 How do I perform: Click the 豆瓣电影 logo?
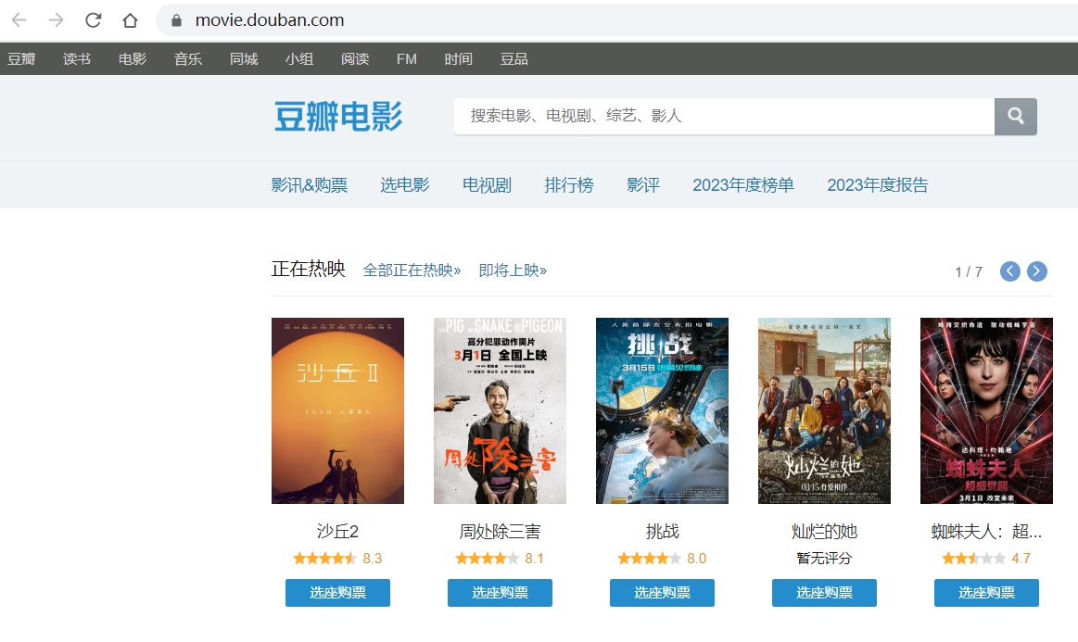(338, 116)
